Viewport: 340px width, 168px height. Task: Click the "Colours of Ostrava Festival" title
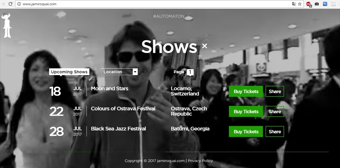click(x=123, y=109)
